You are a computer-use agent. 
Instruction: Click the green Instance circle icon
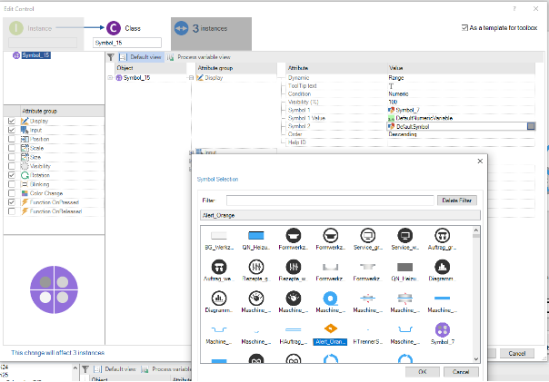[16, 28]
